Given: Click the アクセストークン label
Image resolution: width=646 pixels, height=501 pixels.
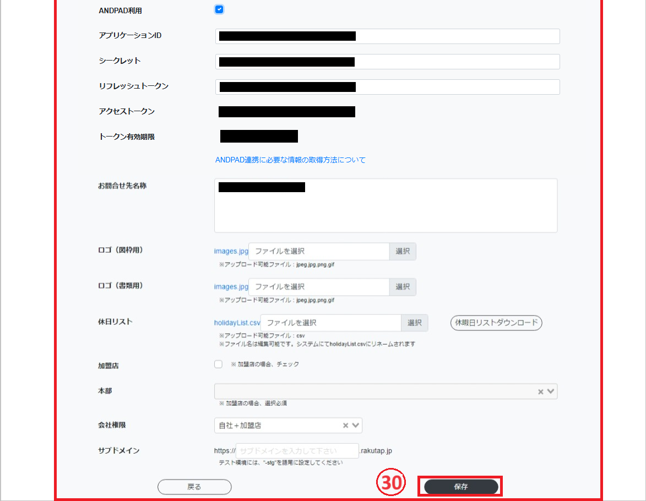Looking at the screenshot, I should pyautogui.click(x=127, y=111).
